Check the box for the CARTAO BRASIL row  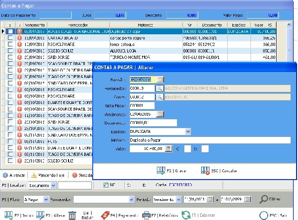pos(10,37)
